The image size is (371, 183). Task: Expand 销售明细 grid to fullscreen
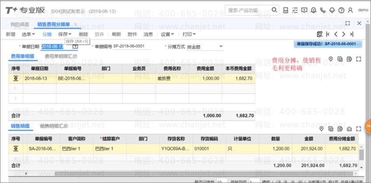tap(359, 129)
